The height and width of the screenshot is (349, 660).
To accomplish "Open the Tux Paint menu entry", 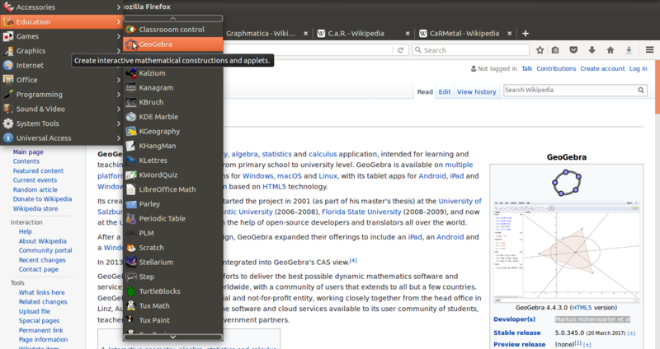I will [x=173, y=320].
